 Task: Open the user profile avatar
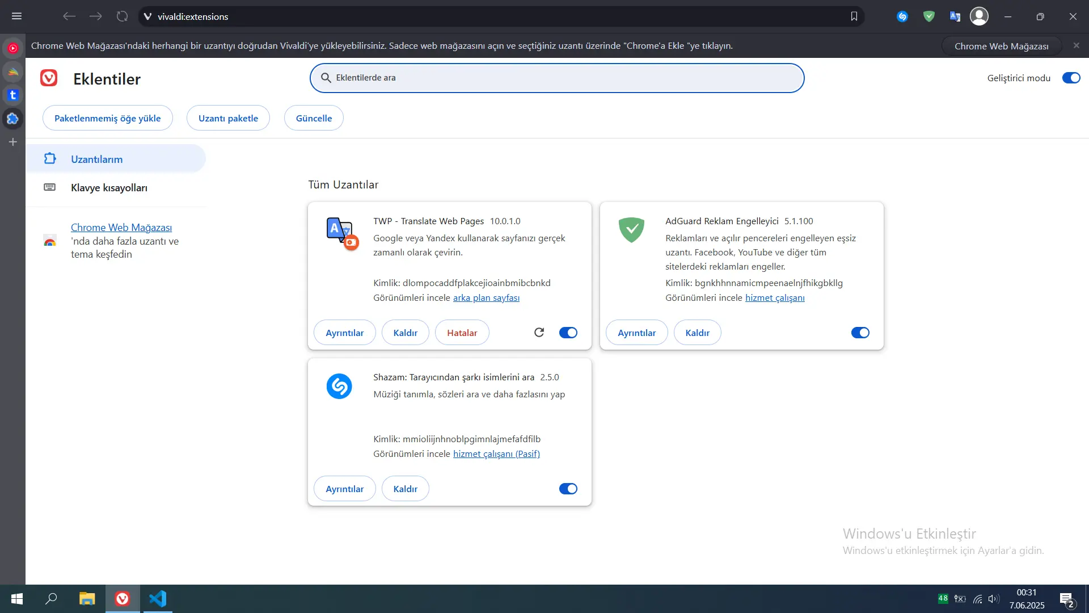pos(980,16)
